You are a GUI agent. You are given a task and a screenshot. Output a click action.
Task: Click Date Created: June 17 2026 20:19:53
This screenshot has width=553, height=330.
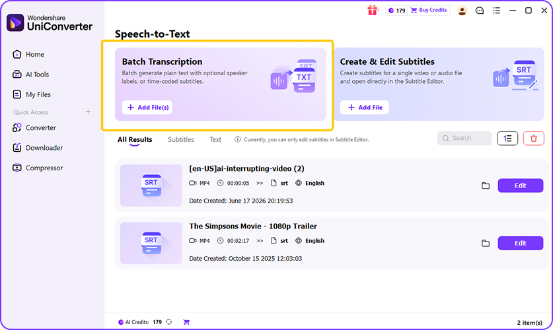(241, 201)
